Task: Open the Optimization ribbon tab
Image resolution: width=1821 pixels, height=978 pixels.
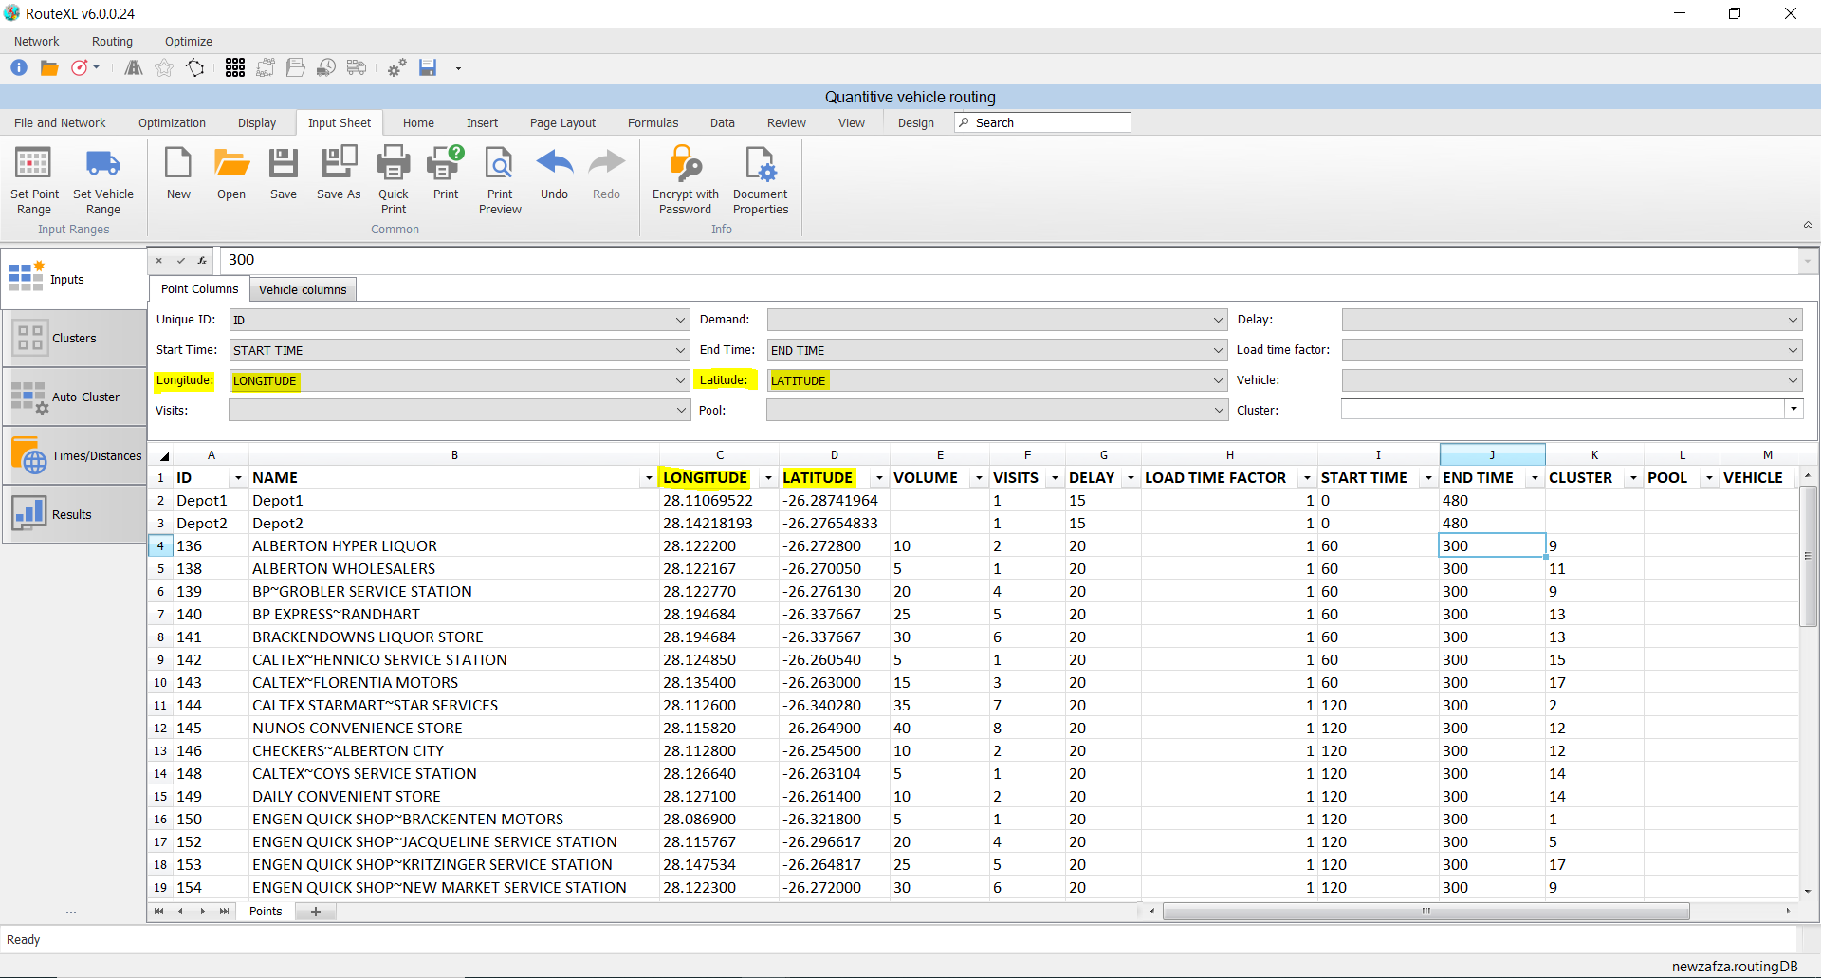Action: [172, 122]
